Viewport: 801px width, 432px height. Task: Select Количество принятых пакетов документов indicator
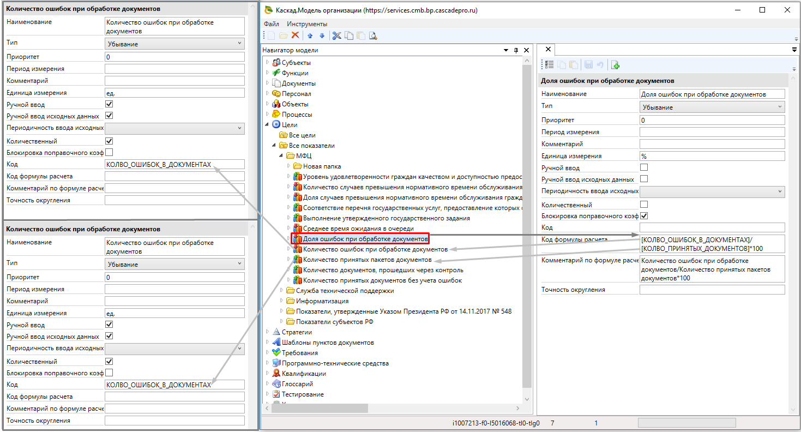[x=368, y=260]
